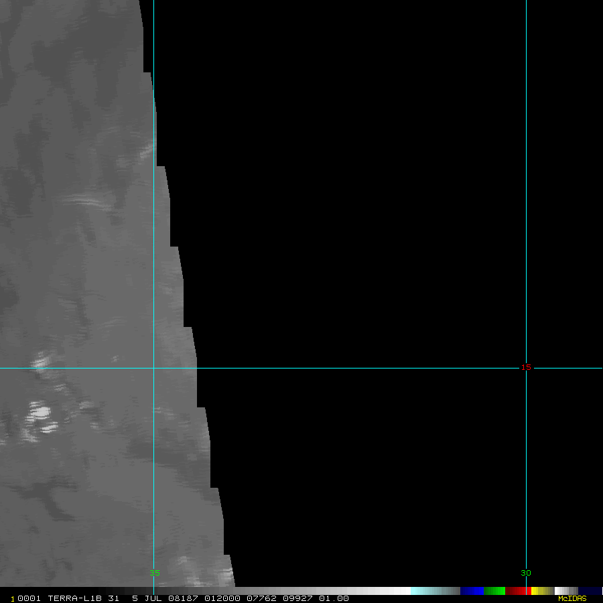
Task: Click the white segment of grayscale bar
Action: pyautogui.click(x=395, y=591)
